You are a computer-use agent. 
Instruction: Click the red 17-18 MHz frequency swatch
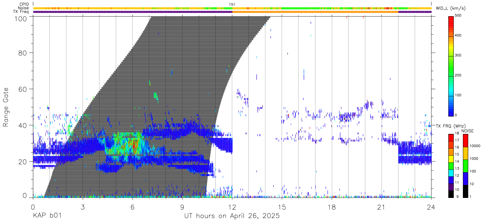coord(451,138)
